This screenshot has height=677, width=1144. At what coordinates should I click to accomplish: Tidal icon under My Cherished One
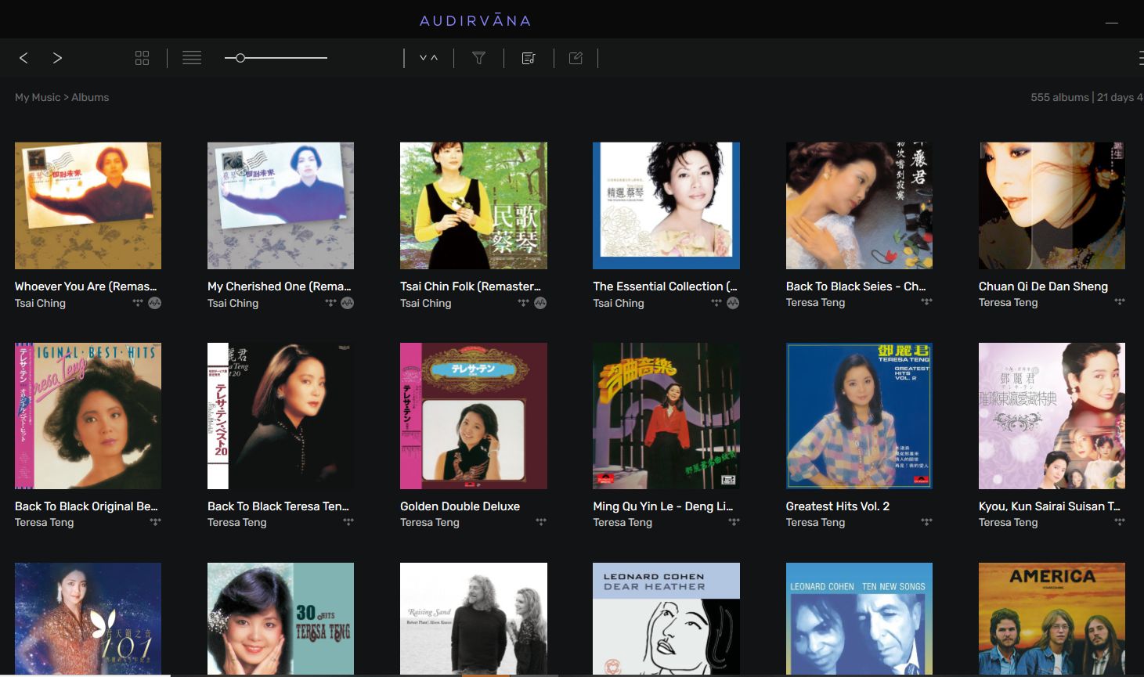[330, 303]
